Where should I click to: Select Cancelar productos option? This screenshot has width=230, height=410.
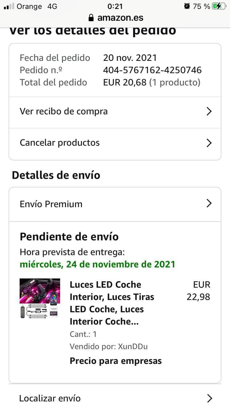(x=60, y=143)
